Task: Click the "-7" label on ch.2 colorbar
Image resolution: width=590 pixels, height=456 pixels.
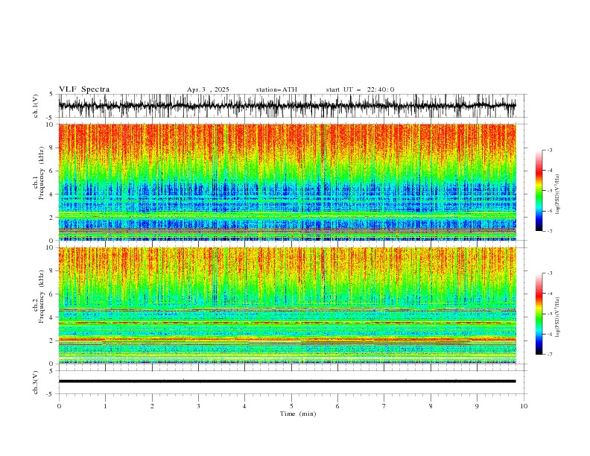Action: [550, 355]
